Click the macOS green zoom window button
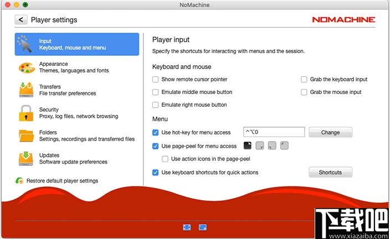Viewport: 390px width, 239px height. [x=25, y=4]
